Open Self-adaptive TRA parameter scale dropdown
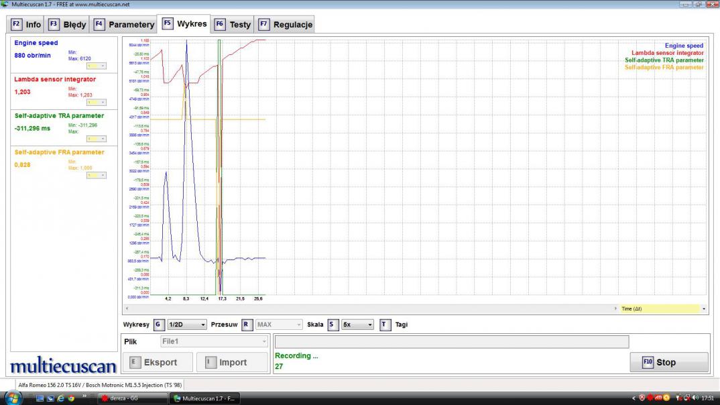 pos(97,139)
